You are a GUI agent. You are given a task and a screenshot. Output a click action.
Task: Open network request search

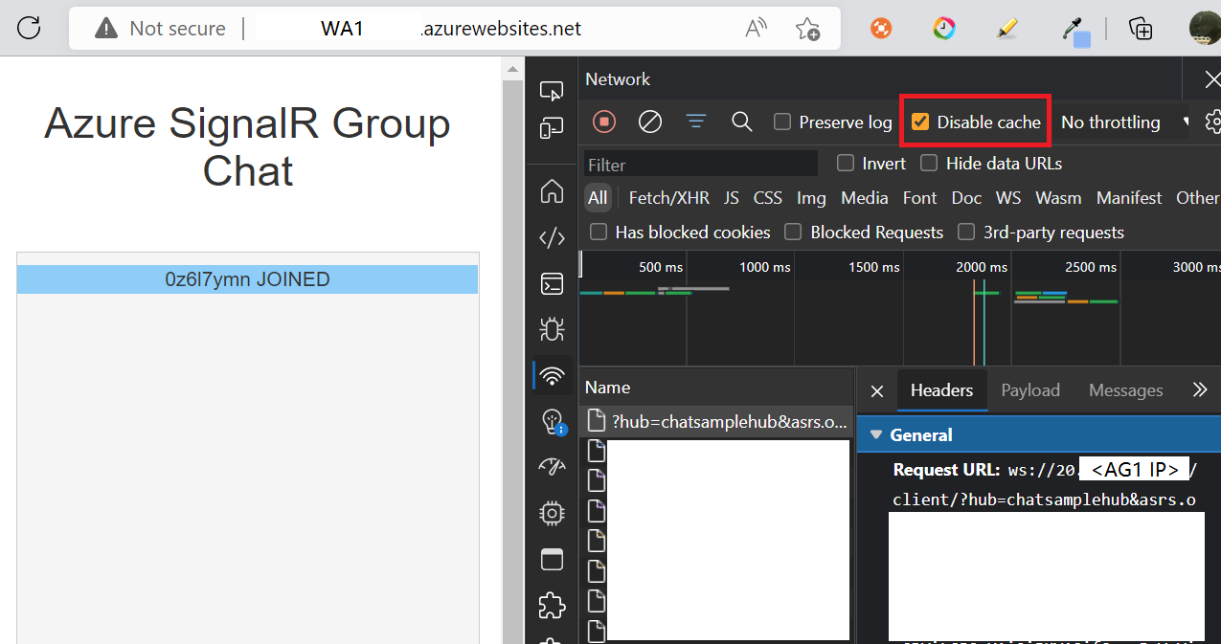pyautogui.click(x=741, y=122)
